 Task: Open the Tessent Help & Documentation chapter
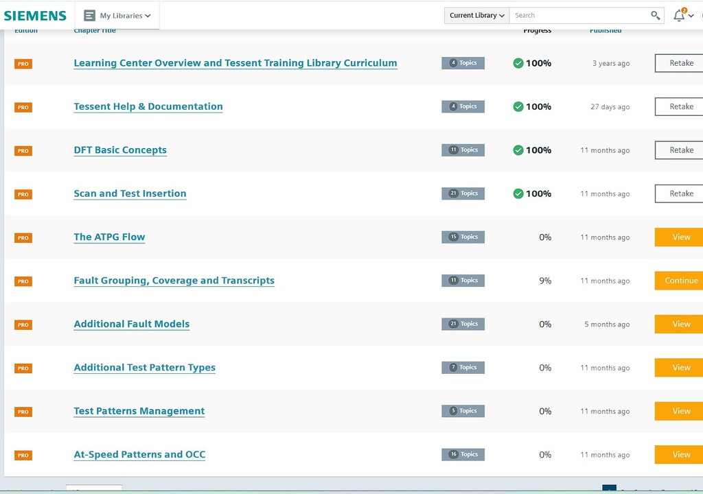(148, 106)
